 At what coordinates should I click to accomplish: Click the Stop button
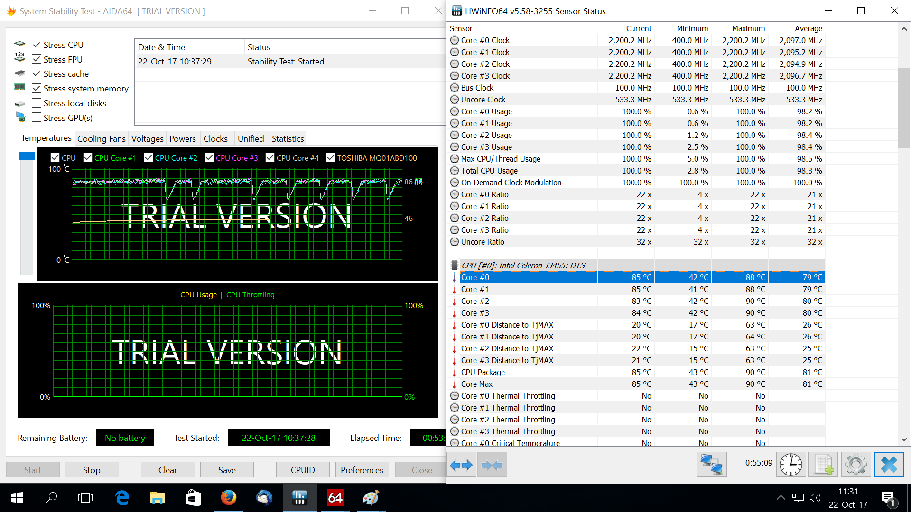tap(92, 470)
